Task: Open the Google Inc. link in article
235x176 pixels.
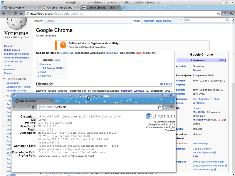Action: click(67, 53)
